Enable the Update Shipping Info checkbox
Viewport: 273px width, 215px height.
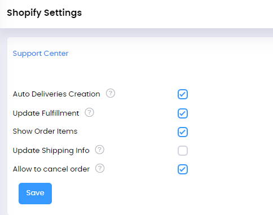183,151
